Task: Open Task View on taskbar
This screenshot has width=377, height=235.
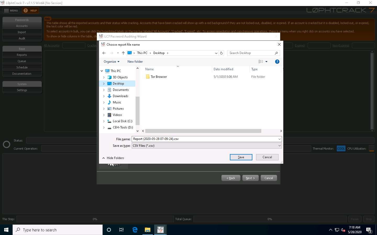Action: pyautogui.click(x=121, y=230)
